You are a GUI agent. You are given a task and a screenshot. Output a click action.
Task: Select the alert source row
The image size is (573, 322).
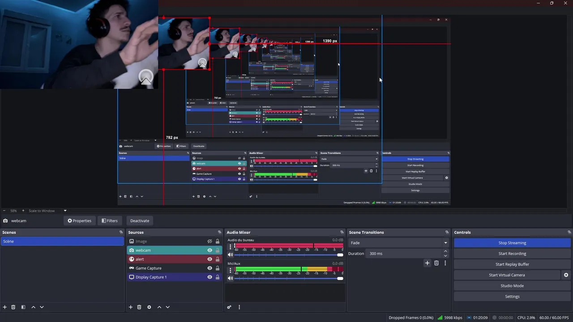click(175, 259)
